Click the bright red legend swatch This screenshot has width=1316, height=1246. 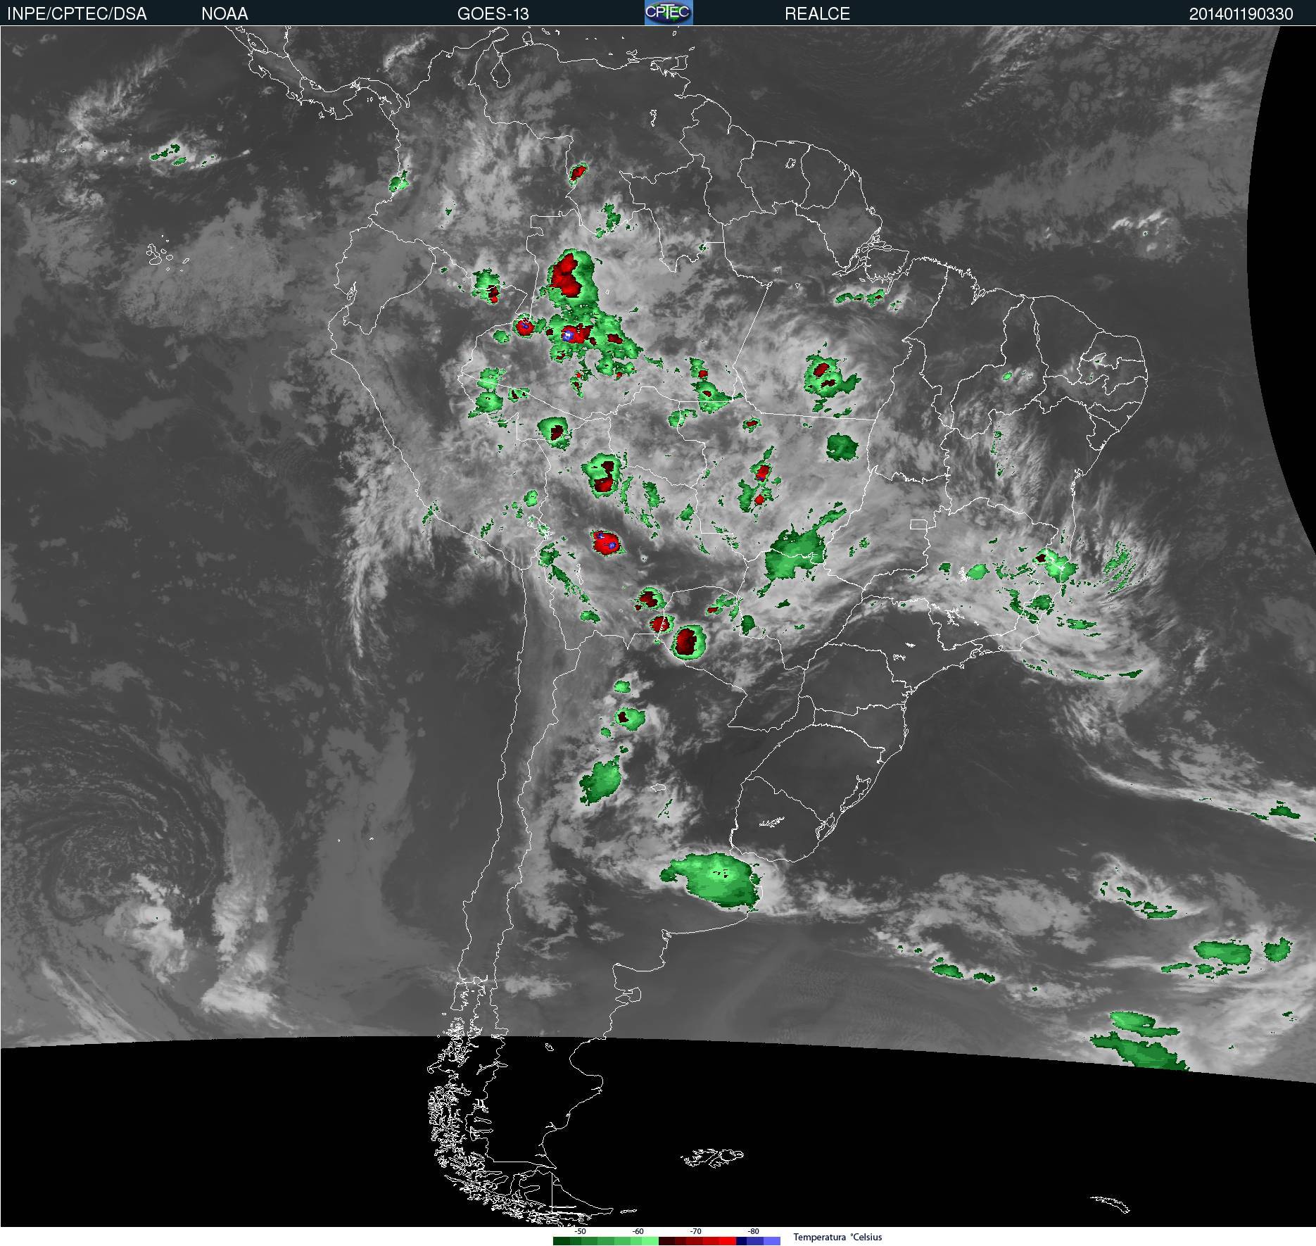728,1241
